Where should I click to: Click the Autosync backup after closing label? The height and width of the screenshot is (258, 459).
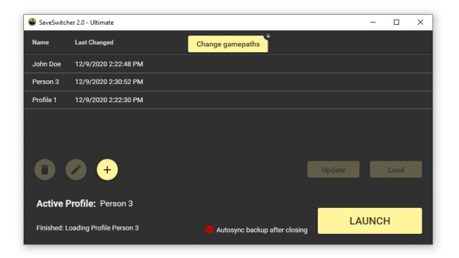click(262, 230)
